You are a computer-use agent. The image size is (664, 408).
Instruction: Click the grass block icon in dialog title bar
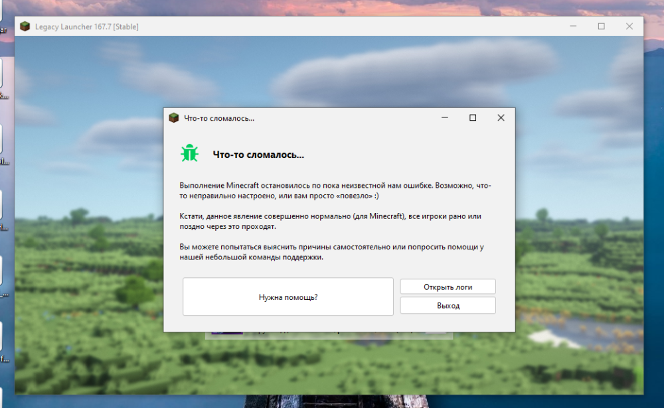click(x=173, y=117)
